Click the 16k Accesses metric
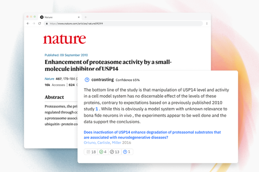 pos(55,85)
